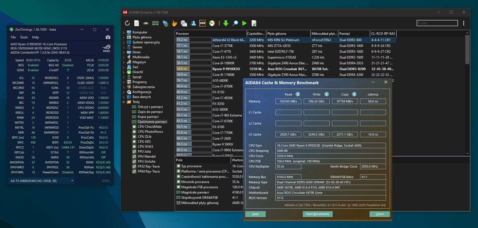The image size is (478, 228).
Task: Click the Refresh icon in AIDA64 toolbar
Action: coord(127,23)
